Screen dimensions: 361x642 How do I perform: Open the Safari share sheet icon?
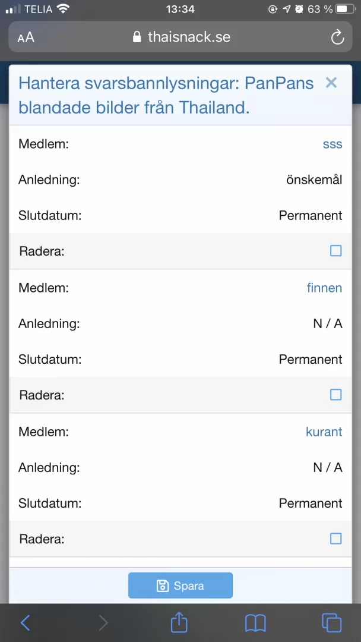pos(179,622)
